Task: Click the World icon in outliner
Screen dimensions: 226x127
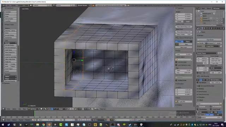Action: (201, 16)
